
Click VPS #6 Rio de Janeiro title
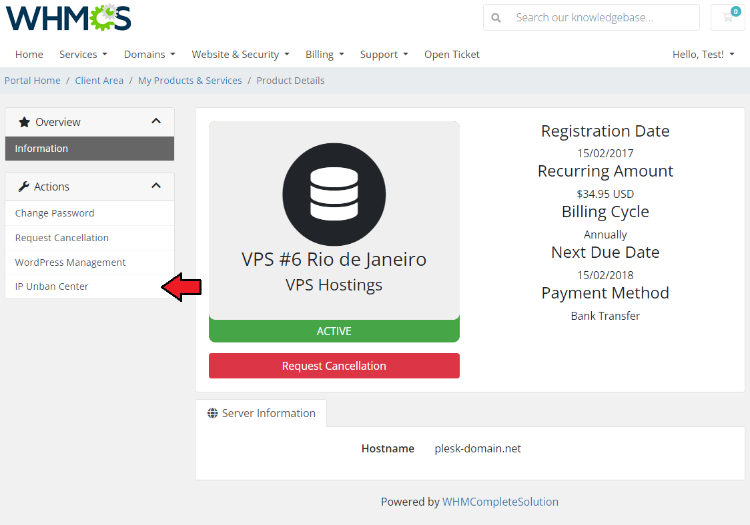point(334,259)
